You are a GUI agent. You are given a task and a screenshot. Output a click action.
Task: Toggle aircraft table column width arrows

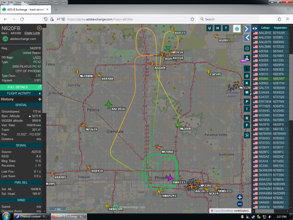click(x=255, y=28)
